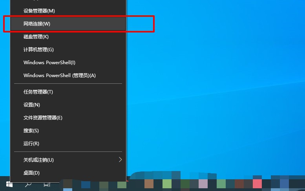
Task: Open 设置(N) from the menu
Action: coord(32,105)
